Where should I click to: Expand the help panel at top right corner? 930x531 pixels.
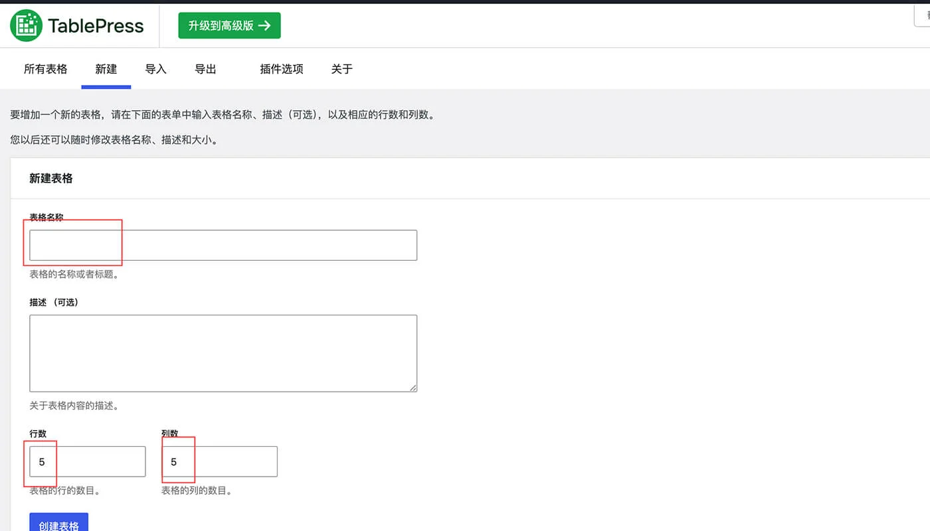[922, 16]
